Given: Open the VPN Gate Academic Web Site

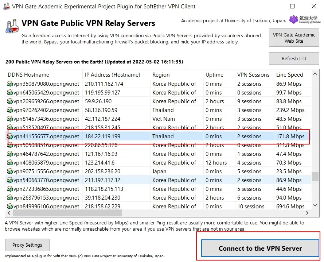Looking at the screenshot, I should tap(294, 38).
